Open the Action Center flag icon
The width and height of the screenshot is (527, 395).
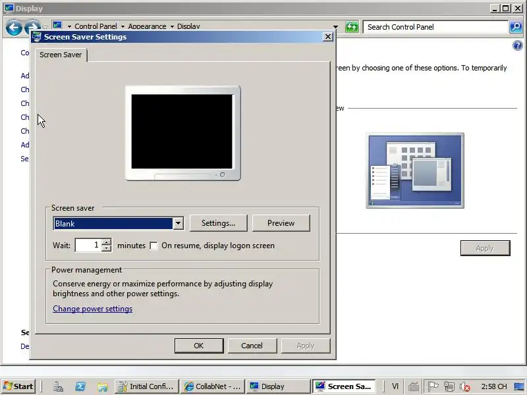tap(433, 386)
